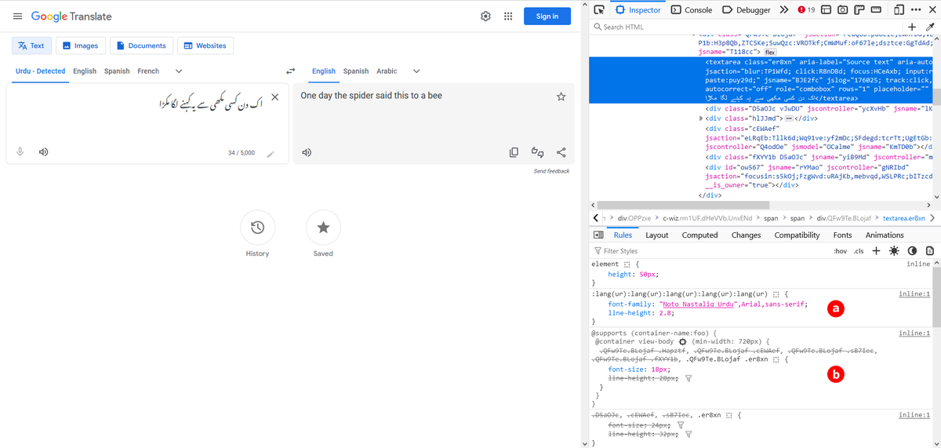
Task: Open Saved translations
Action: click(323, 228)
